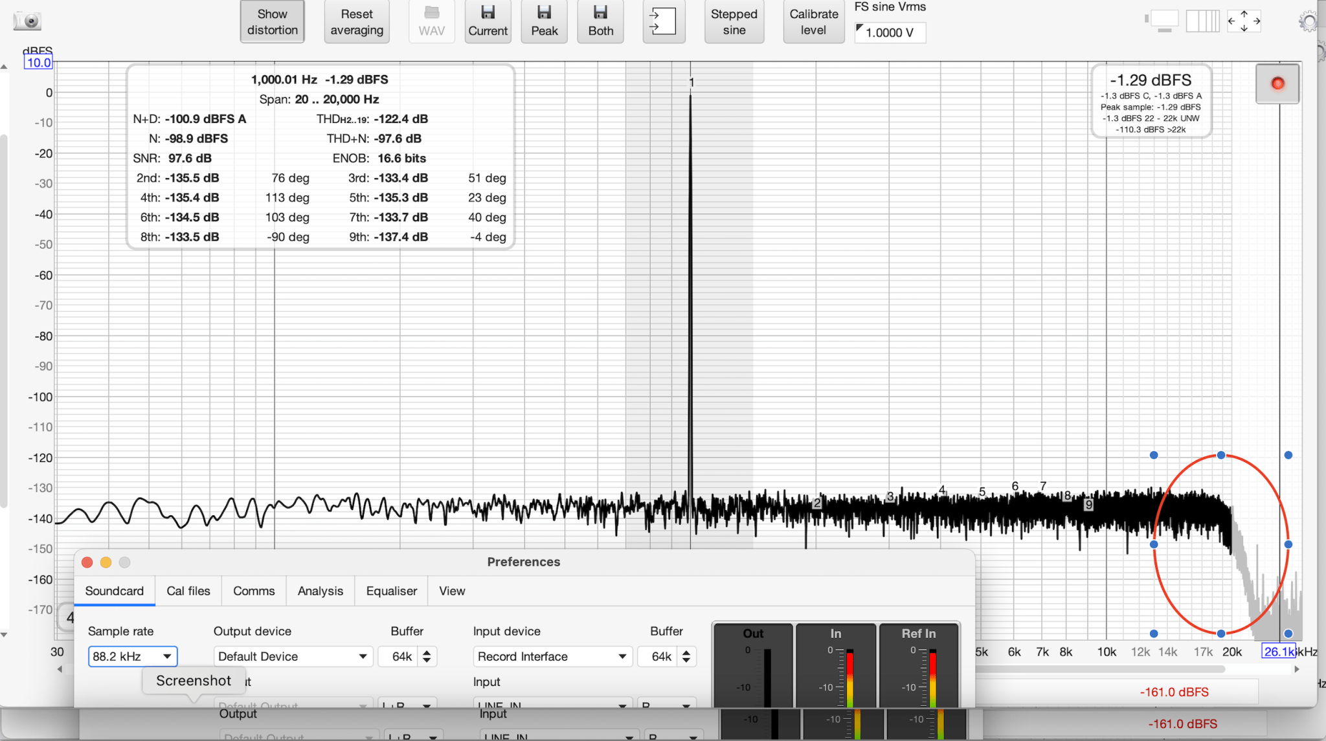Image resolution: width=1326 pixels, height=741 pixels.
Task: Click the 'Peak sample: -1.29 dBFS' line
Action: [x=1151, y=107]
